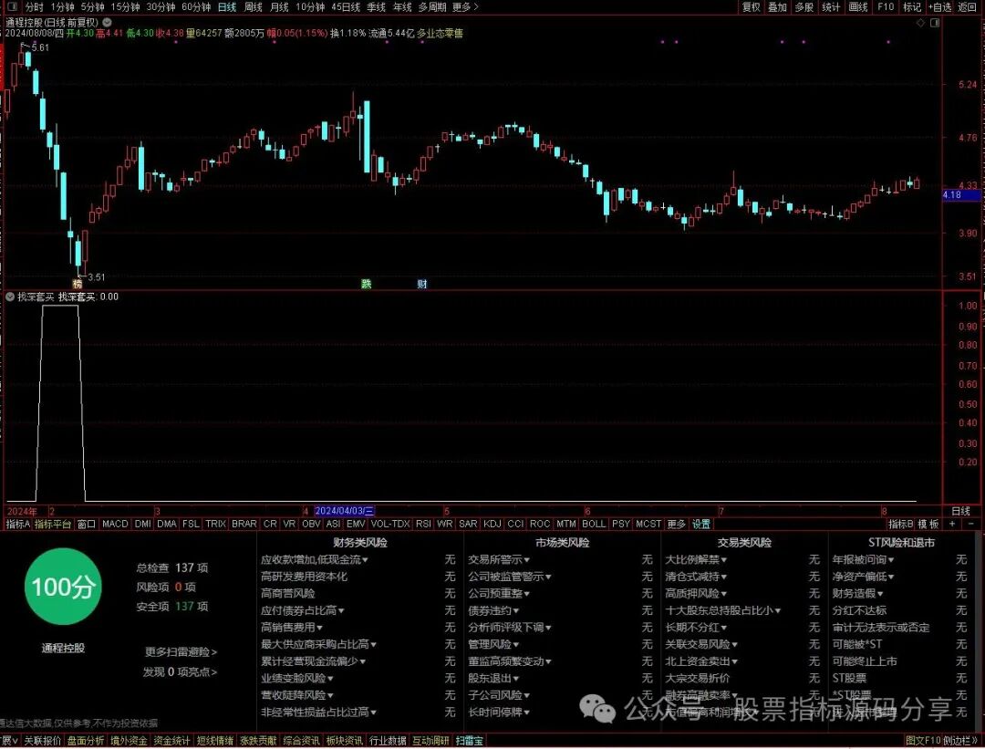Click 返回 to go back

(968, 7)
